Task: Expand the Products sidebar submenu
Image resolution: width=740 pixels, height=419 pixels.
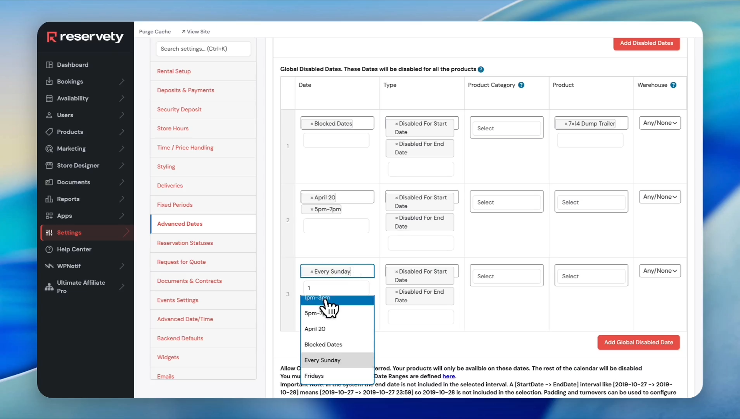Action: (122, 132)
